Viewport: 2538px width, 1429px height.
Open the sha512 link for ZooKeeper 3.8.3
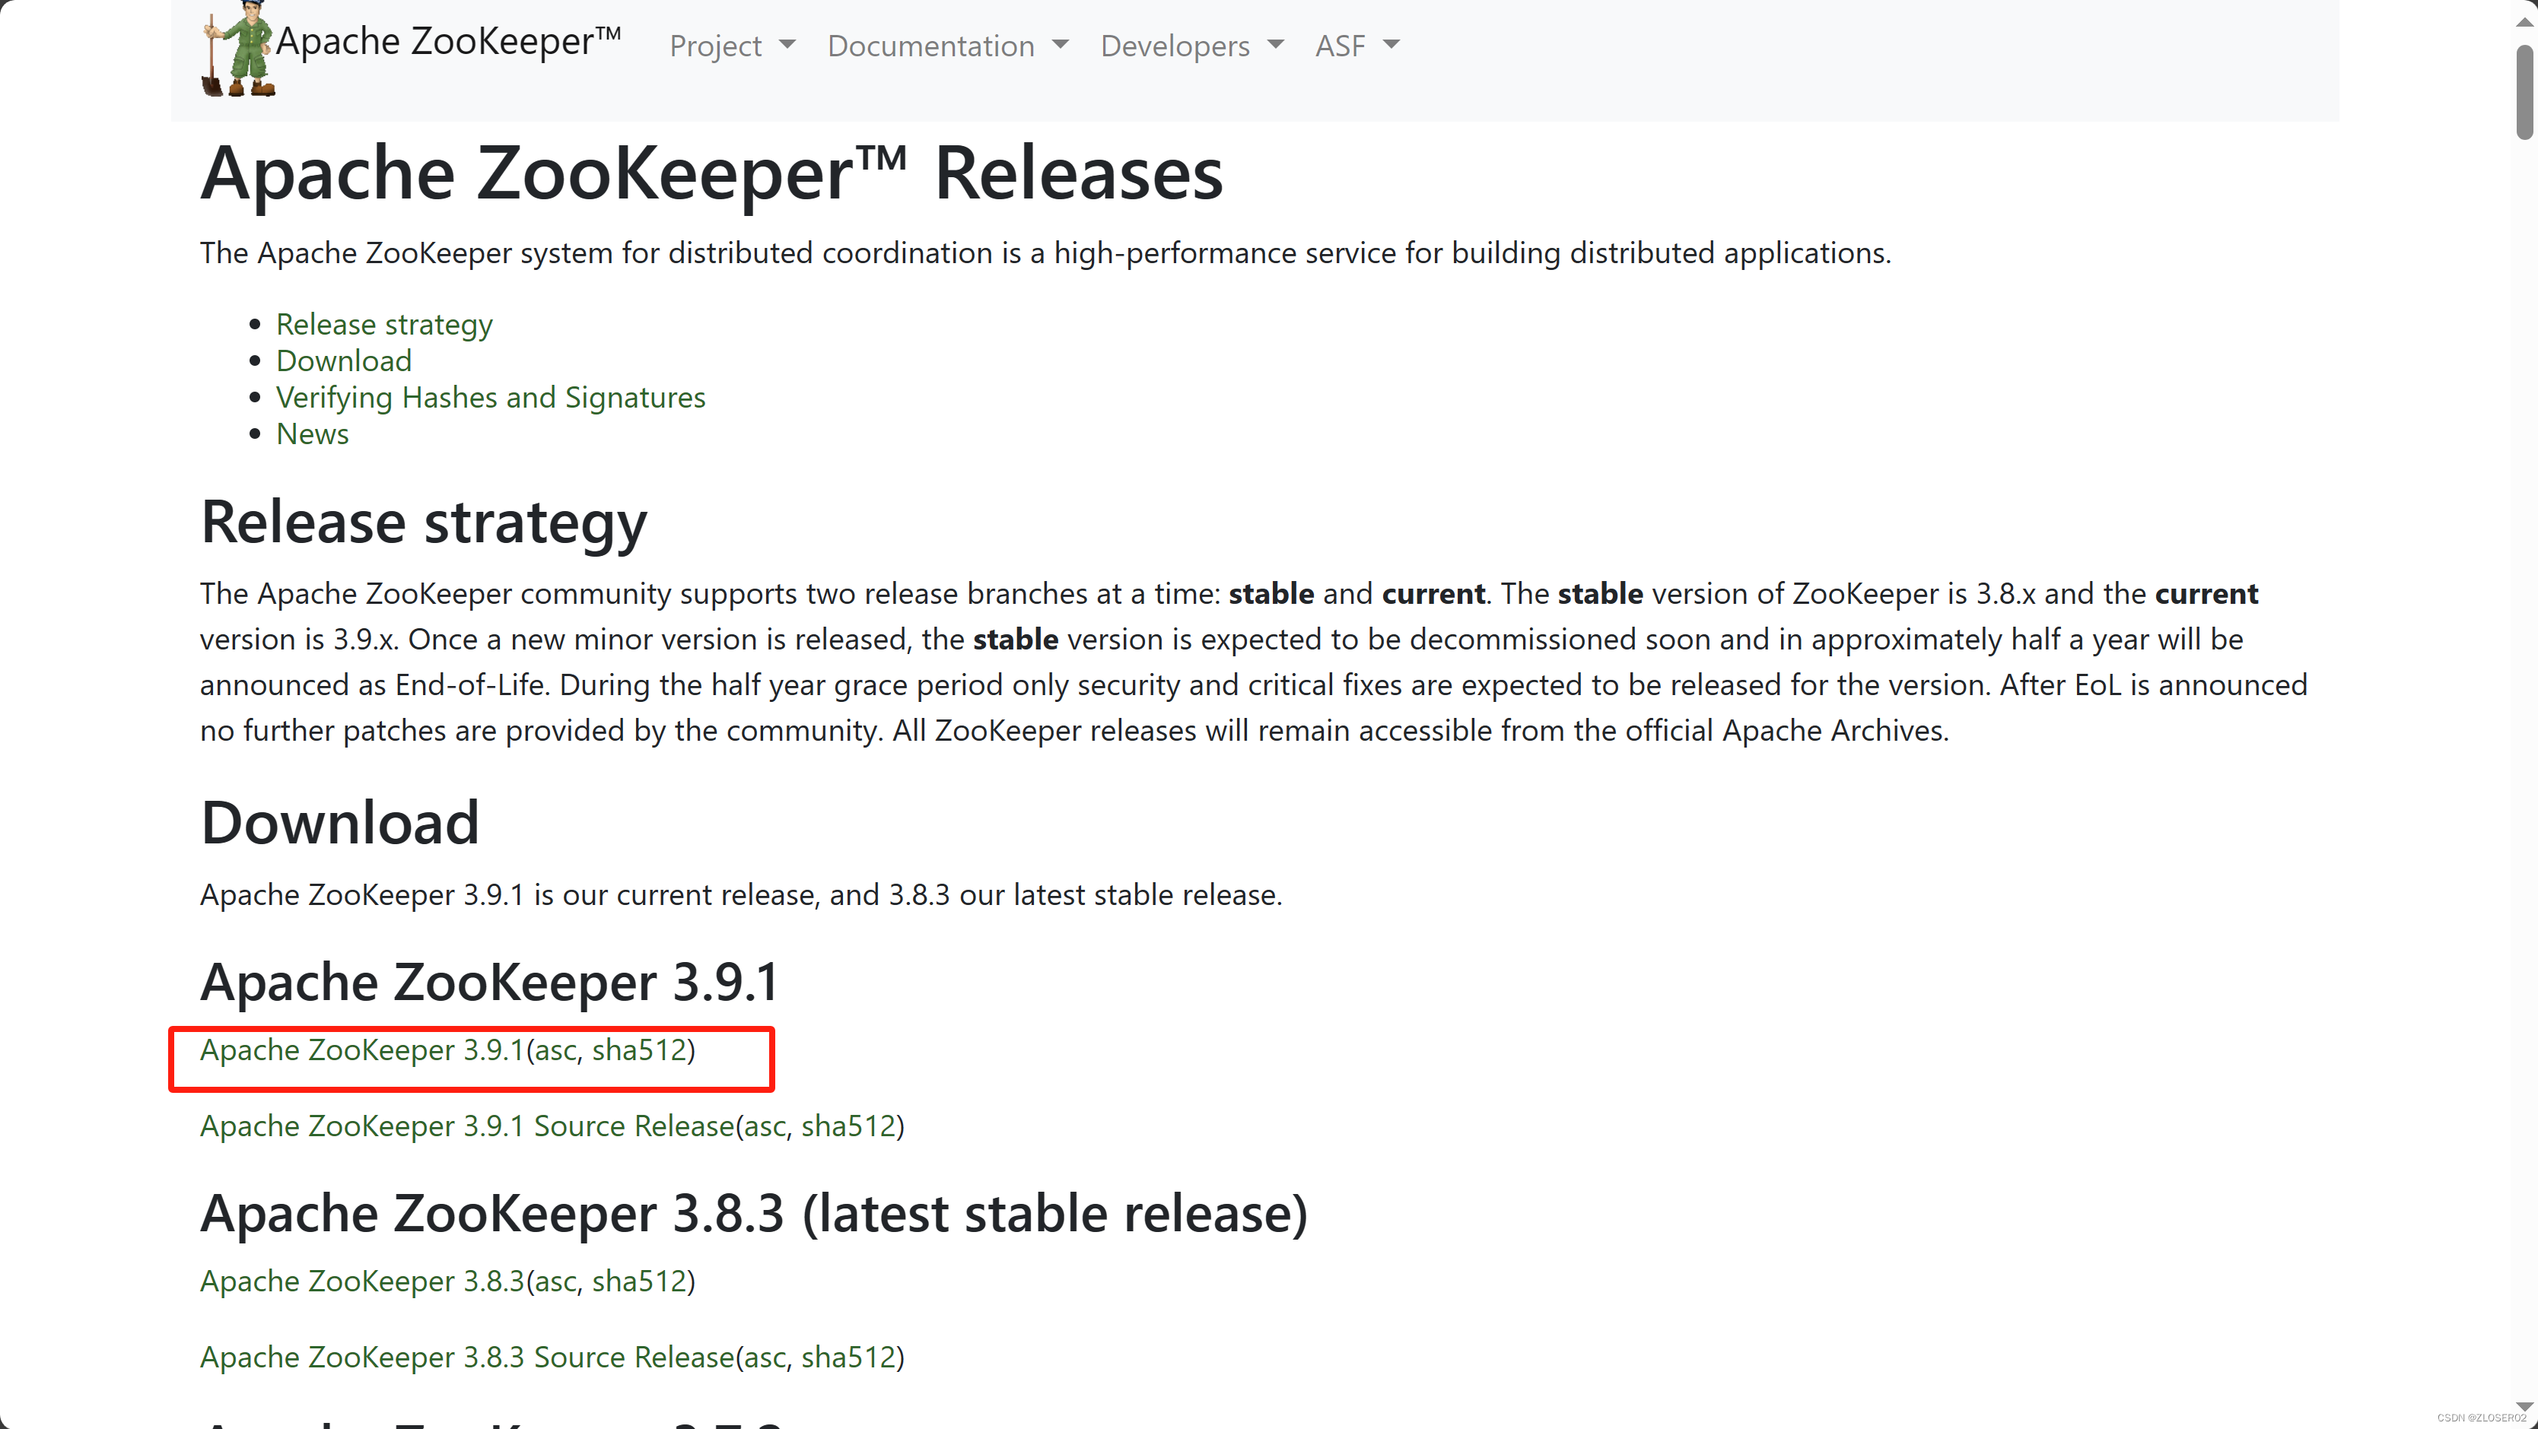pyautogui.click(x=641, y=1281)
